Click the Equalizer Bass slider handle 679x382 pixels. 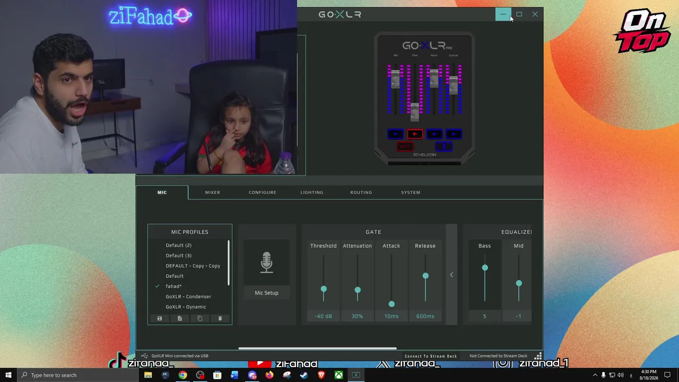point(485,268)
